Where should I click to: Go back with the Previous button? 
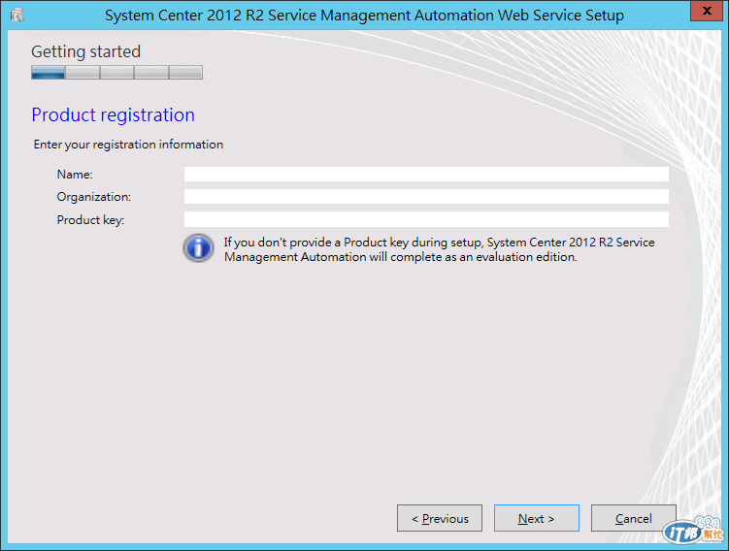(440, 518)
